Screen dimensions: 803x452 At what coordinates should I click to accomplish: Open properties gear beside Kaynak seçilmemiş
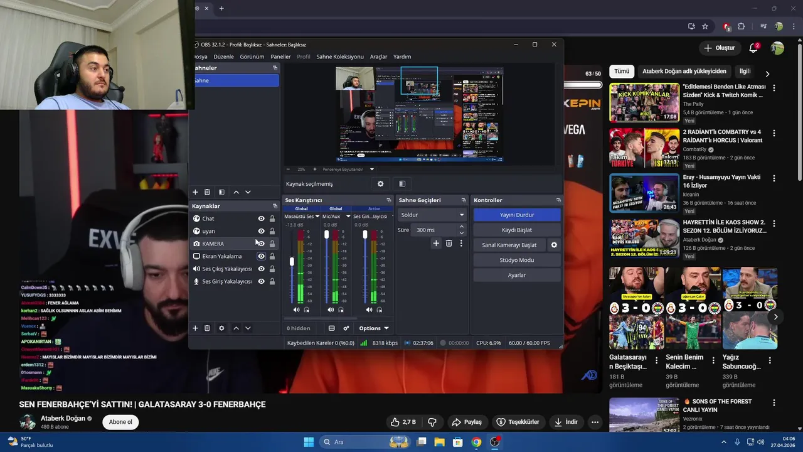click(380, 184)
